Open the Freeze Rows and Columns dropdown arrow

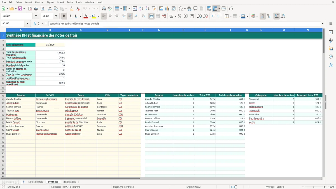tap(219, 9)
